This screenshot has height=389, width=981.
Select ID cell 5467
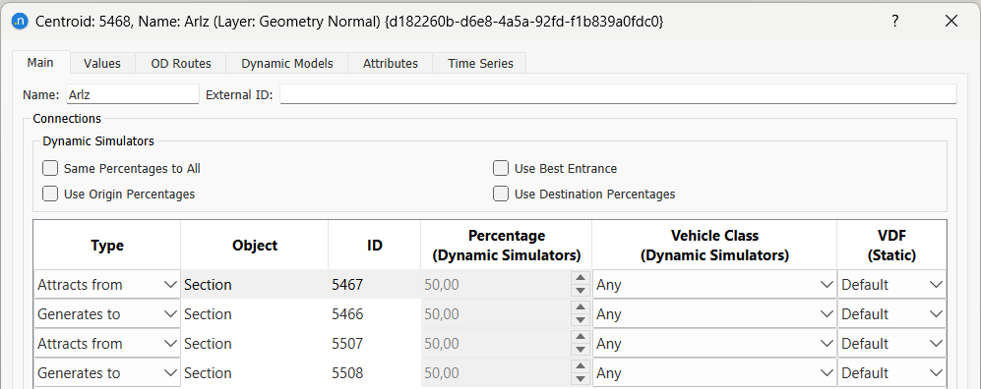click(374, 285)
